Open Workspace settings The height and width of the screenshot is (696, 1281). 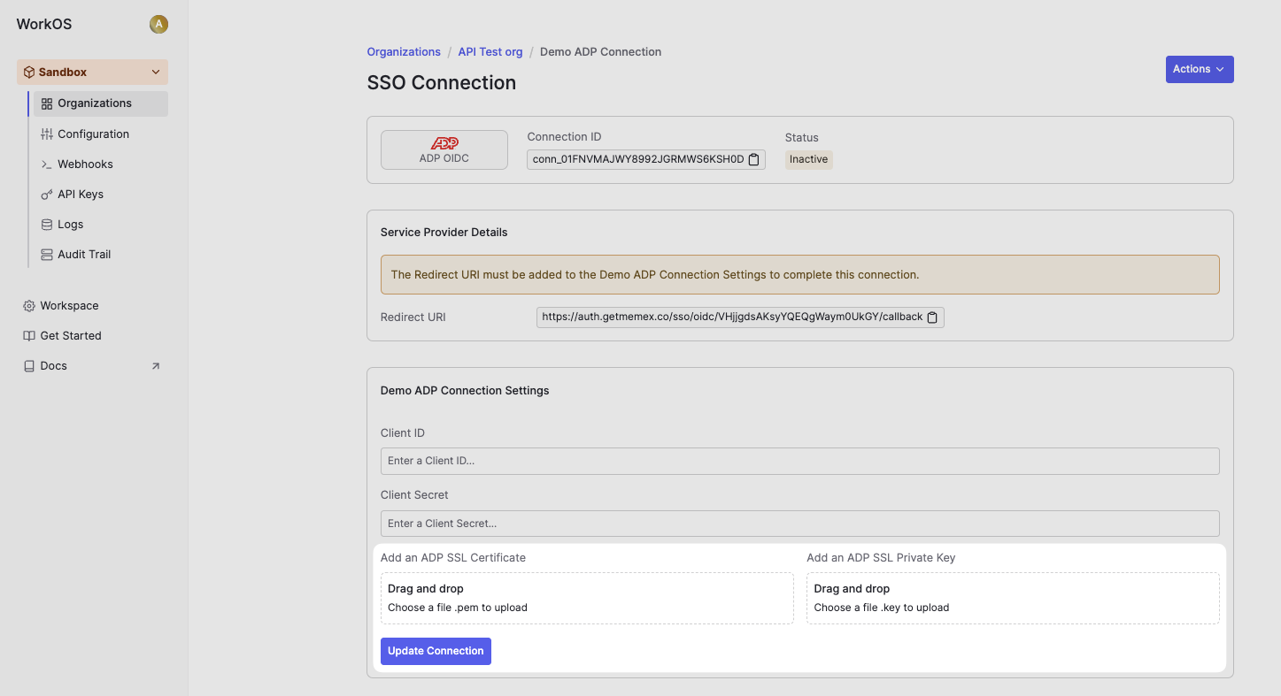69,306
